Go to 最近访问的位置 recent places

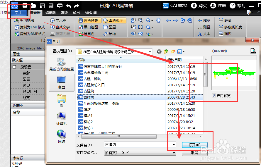(62, 64)
